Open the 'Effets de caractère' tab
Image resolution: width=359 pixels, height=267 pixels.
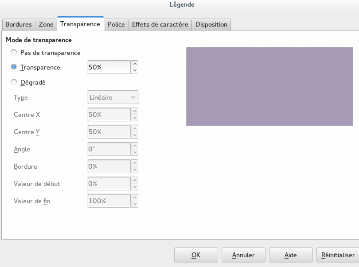tap(160, 24)
